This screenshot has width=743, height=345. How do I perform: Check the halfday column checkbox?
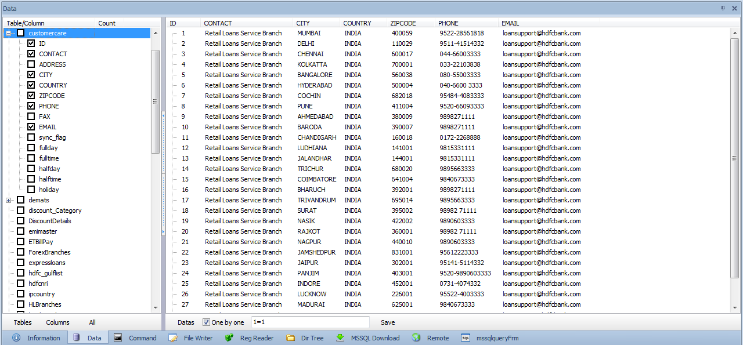[31, 169]
